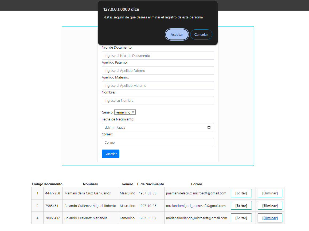This screenshot has height=231, width=309.
Task: Select the Apellido Materno input field
Action: click(158, 85)
